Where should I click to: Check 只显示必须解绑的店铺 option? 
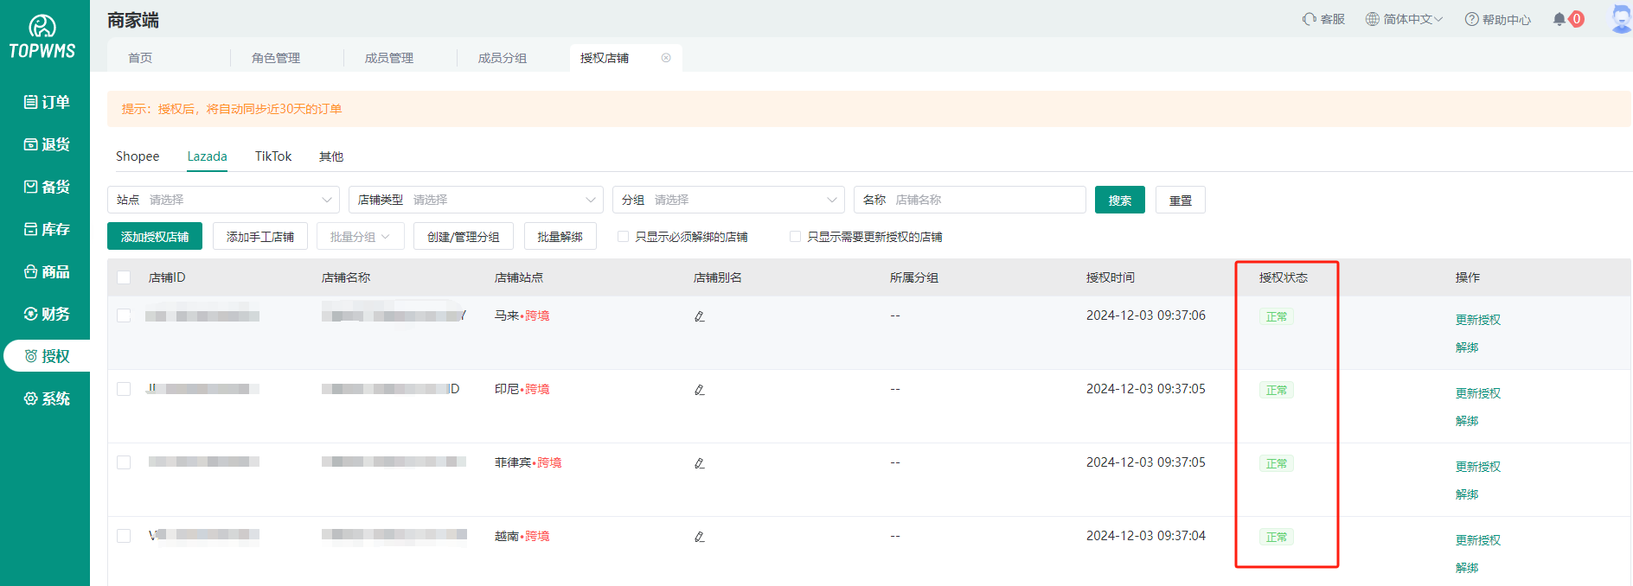coord(623,237)
